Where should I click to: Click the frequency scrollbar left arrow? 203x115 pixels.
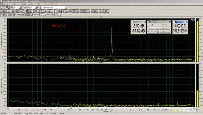[x=8, y=108]
